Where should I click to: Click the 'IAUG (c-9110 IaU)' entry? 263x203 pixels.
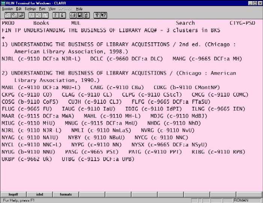tap(89, 109)
